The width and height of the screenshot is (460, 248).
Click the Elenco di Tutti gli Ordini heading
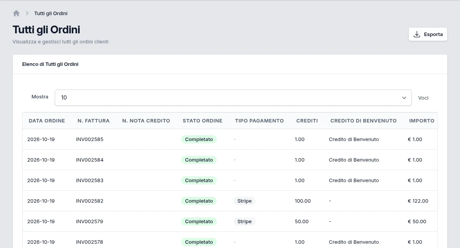[x=50, y=64]
